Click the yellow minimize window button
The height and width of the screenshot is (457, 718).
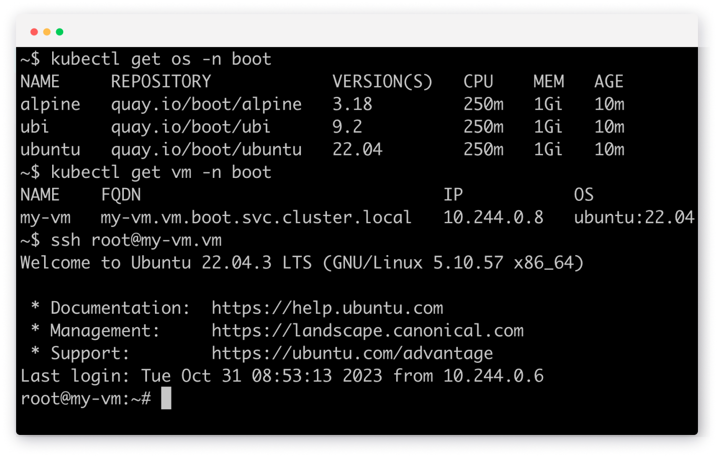(47, 32)
